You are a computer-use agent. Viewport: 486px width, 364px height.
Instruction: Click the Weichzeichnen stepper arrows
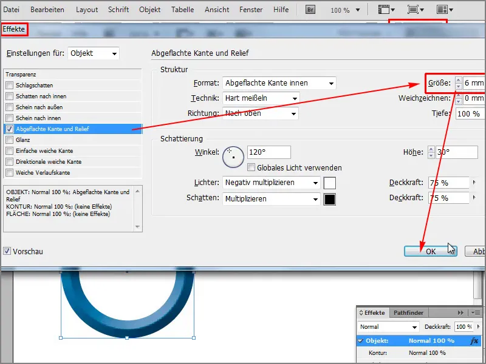459,98
